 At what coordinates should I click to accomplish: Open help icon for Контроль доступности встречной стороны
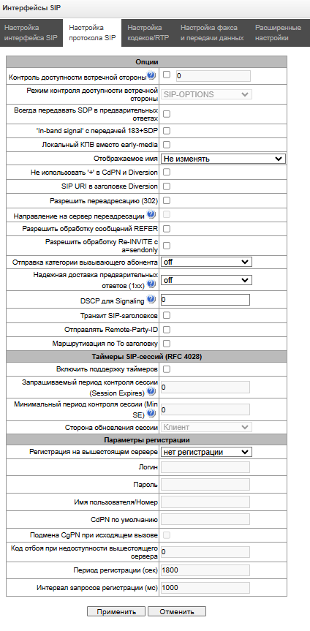click(151, 75)
